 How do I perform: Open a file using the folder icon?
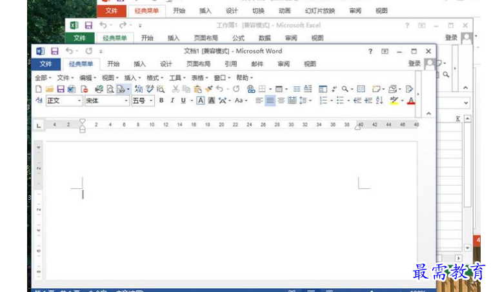point(50,89)
